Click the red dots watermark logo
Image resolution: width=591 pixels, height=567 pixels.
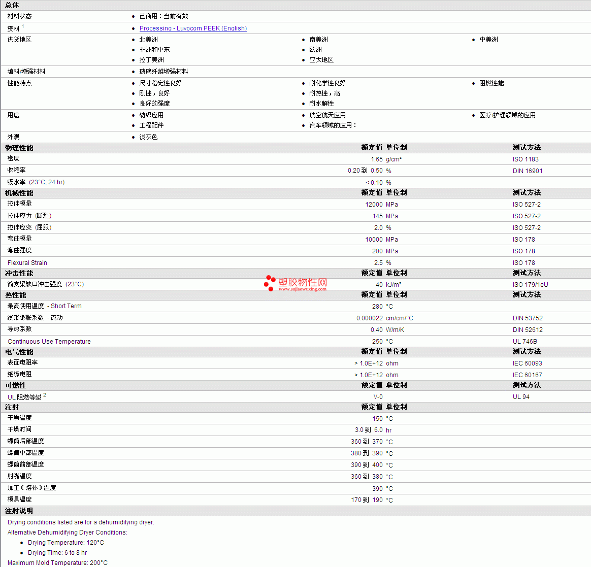(x=270, y=283)
